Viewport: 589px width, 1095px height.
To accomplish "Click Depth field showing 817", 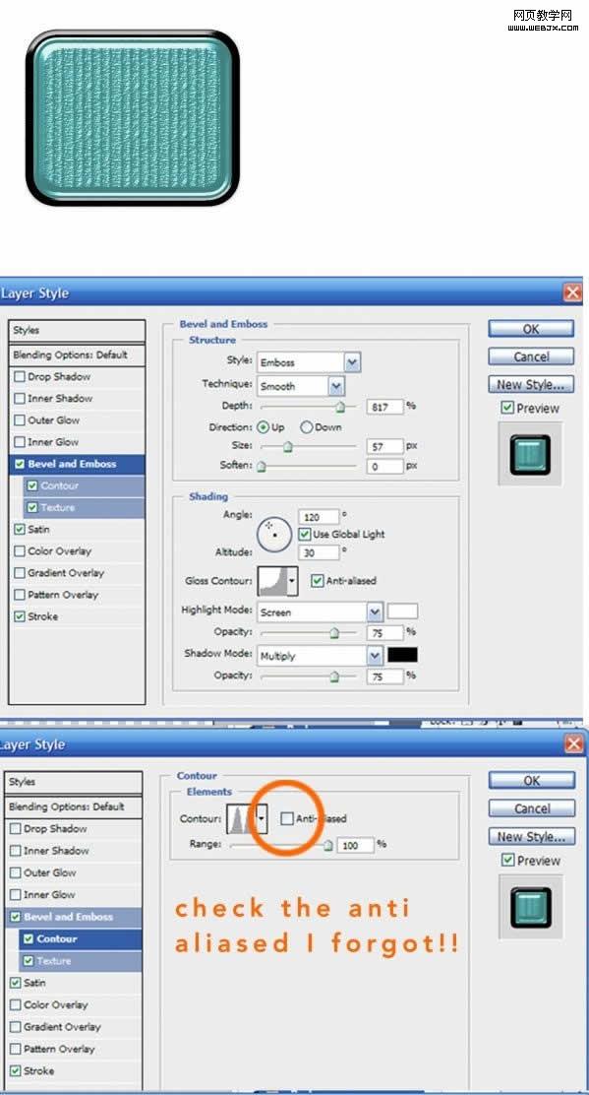I will pyautogui.click(x=385, y=407).
